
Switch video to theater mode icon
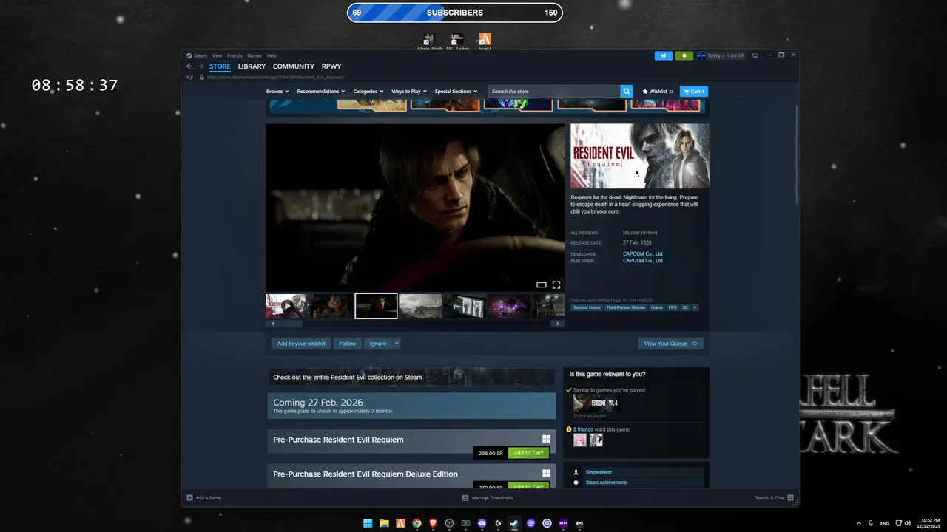pyautogui.click(x=542, y=285)
